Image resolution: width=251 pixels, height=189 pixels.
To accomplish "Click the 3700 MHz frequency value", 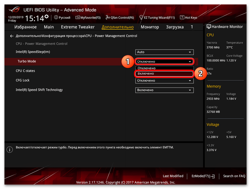I will (x=213, y=47).
